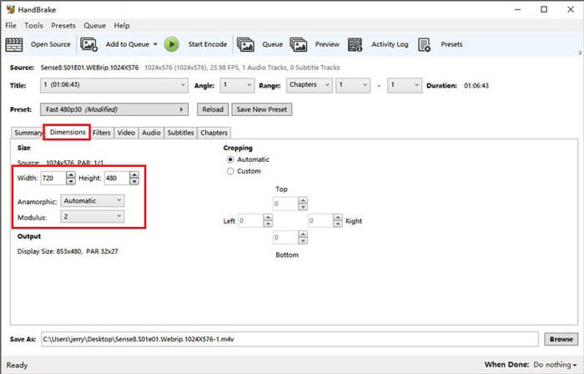Screen dimensions: 584x374
Task: Open the end chapter dropdown
Action: point(405,85)
